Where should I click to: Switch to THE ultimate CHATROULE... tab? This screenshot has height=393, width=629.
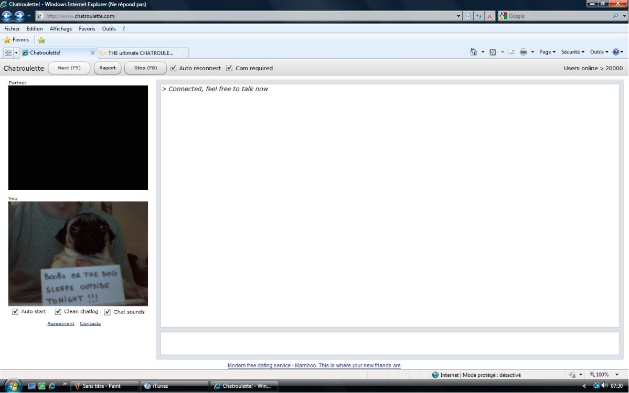tap(136, 53)
